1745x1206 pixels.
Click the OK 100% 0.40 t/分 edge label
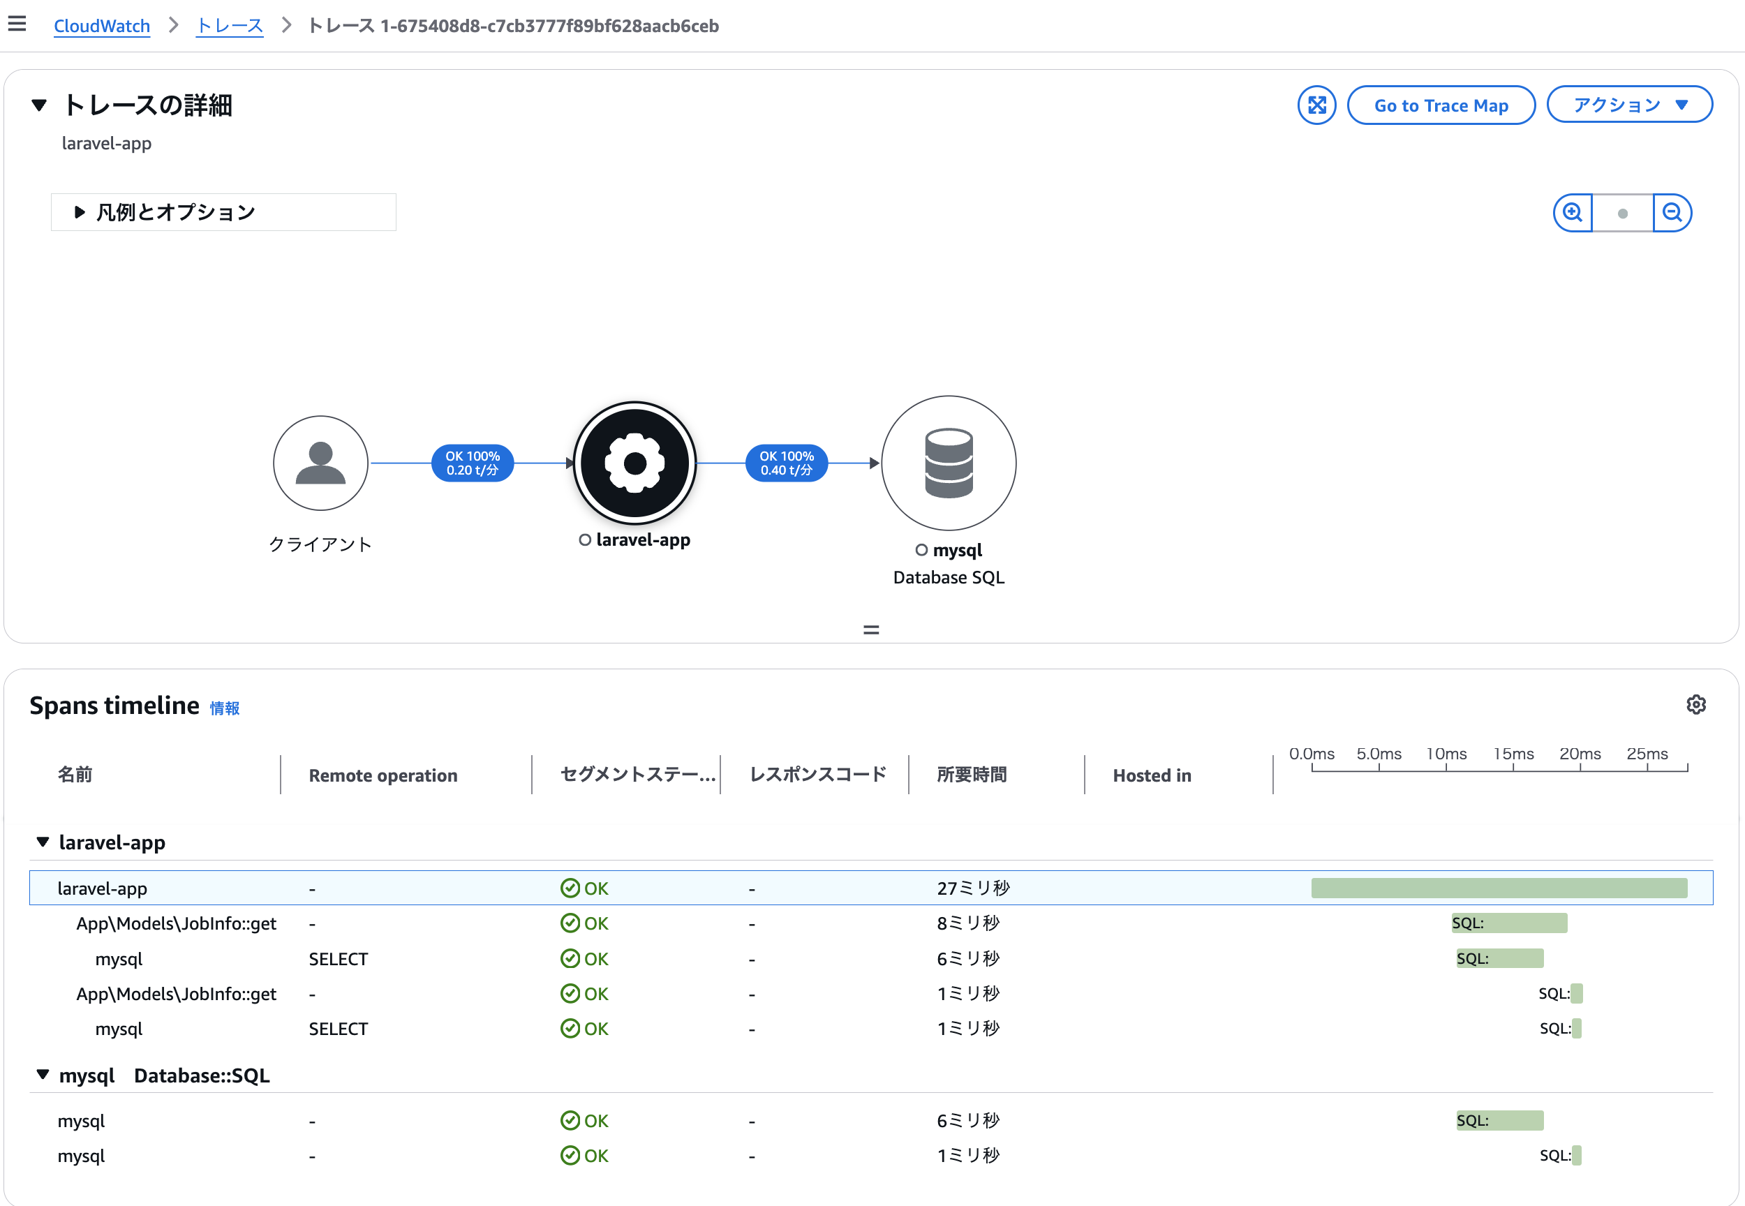click(787, 463)
